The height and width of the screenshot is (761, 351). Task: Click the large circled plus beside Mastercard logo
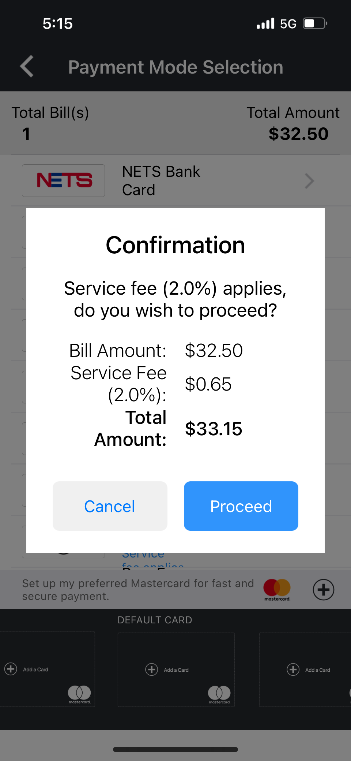(x=323, y=589)
